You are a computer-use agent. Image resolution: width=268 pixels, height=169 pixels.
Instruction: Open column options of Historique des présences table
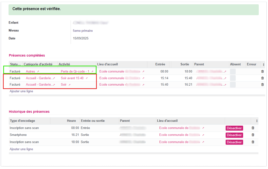coord(257,121)
